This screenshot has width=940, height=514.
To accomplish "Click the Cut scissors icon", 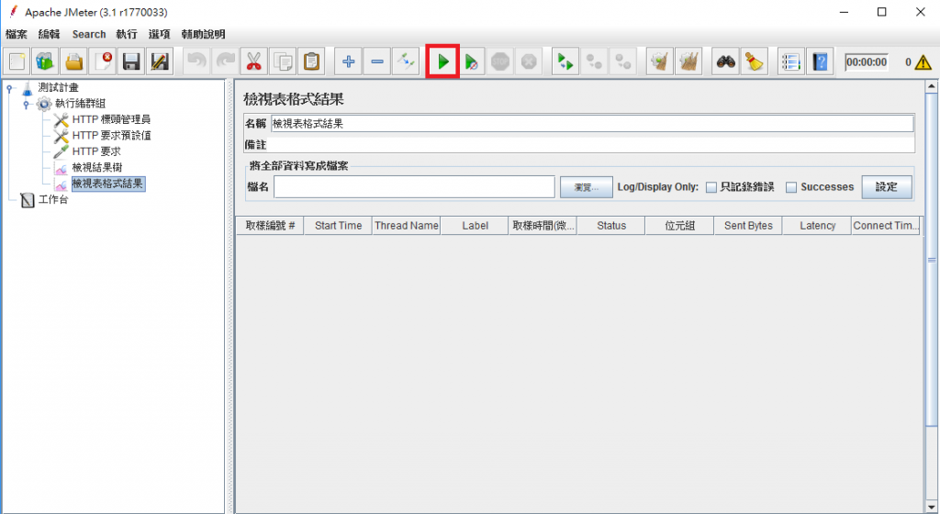I will [x=254, y=61].
